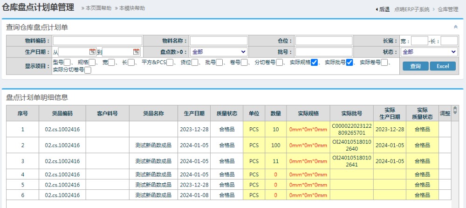Screen dimensions: 466x208
Task: Check the 型号 display checkbox
Action: tap(68, 62)
